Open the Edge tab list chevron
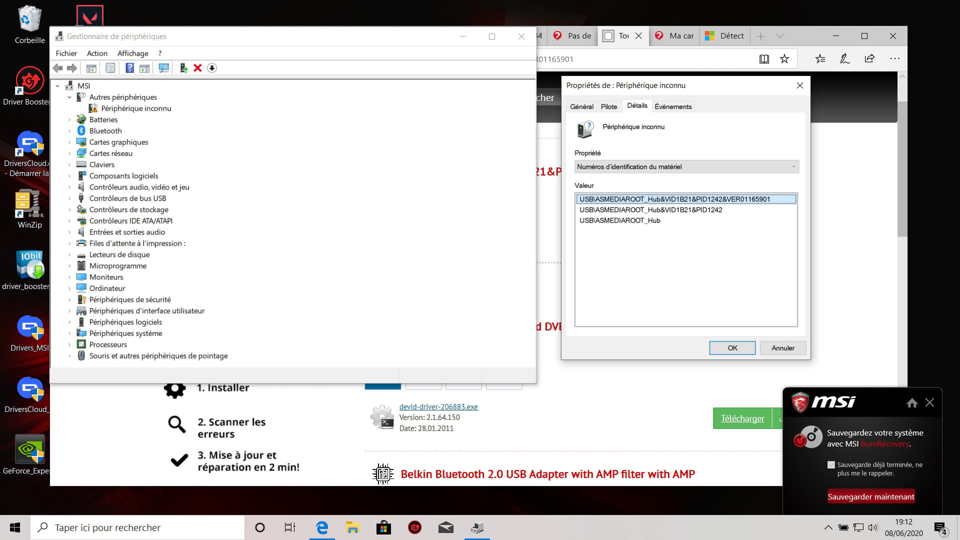 pos(780,36)
